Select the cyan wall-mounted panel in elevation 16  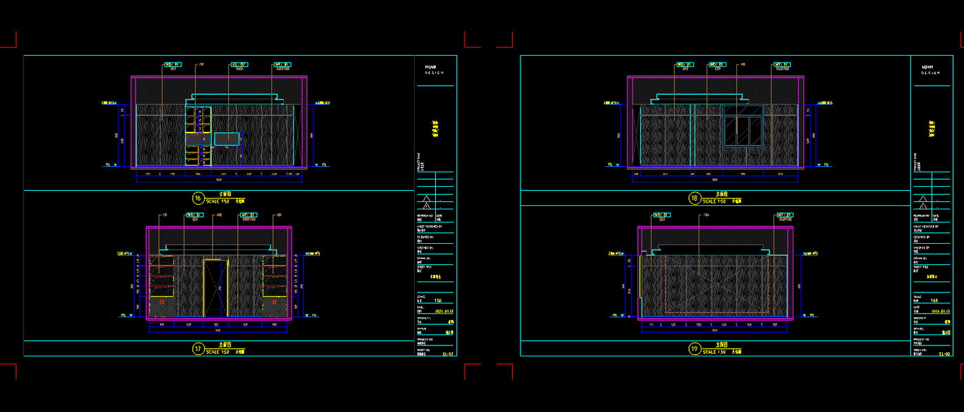pos(227,138)
